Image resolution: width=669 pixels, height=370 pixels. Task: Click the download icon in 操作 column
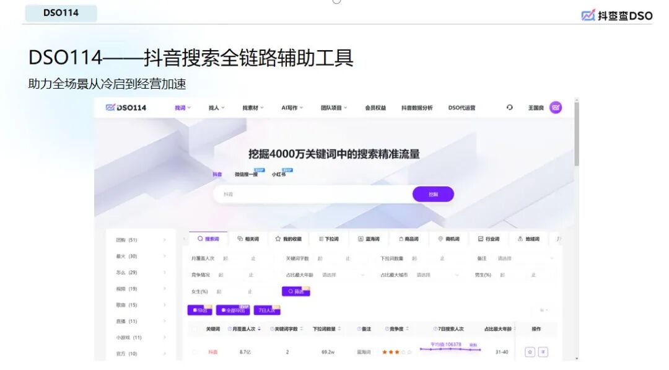click(x=542, y=351)
